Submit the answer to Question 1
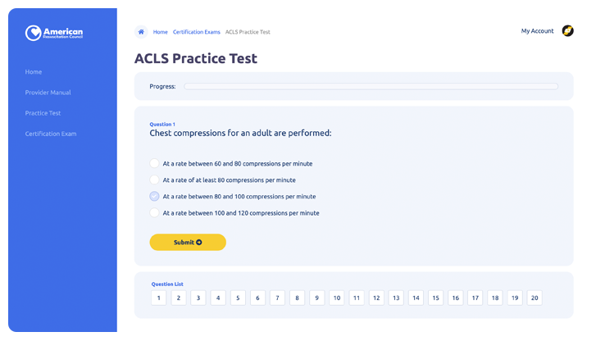 [187, 242]
